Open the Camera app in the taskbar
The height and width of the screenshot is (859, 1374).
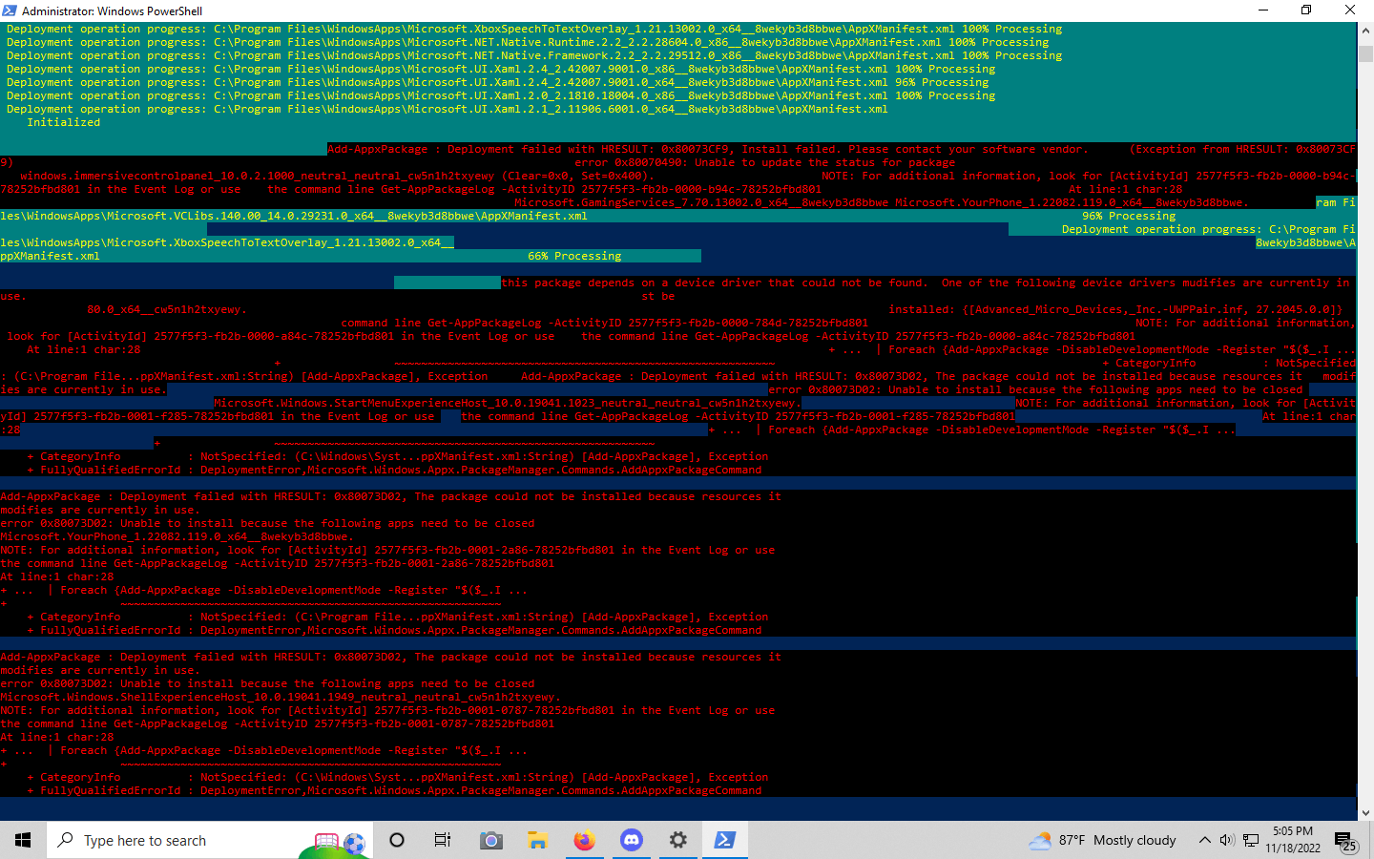click(x=490, y=840)
